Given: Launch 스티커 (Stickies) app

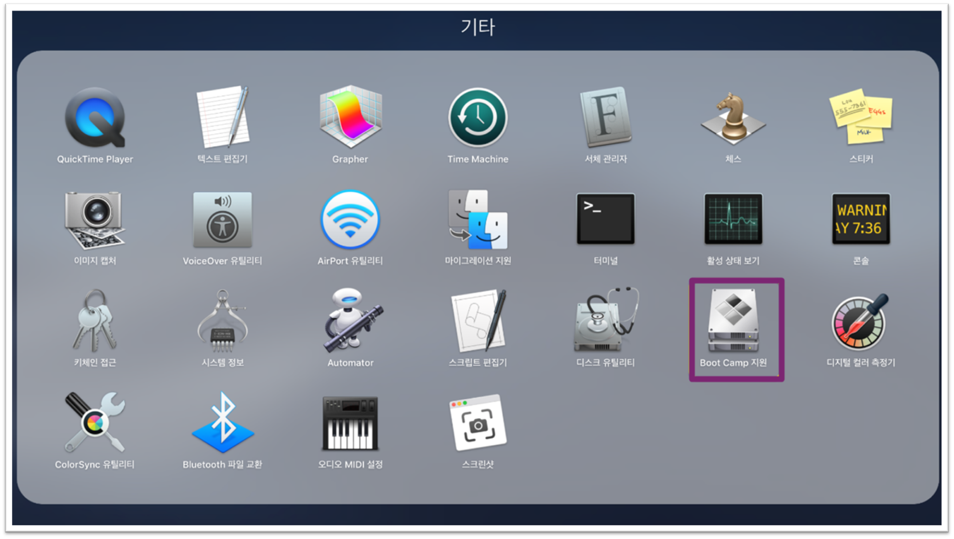Looking at the screenshot, I should point(861,118).
